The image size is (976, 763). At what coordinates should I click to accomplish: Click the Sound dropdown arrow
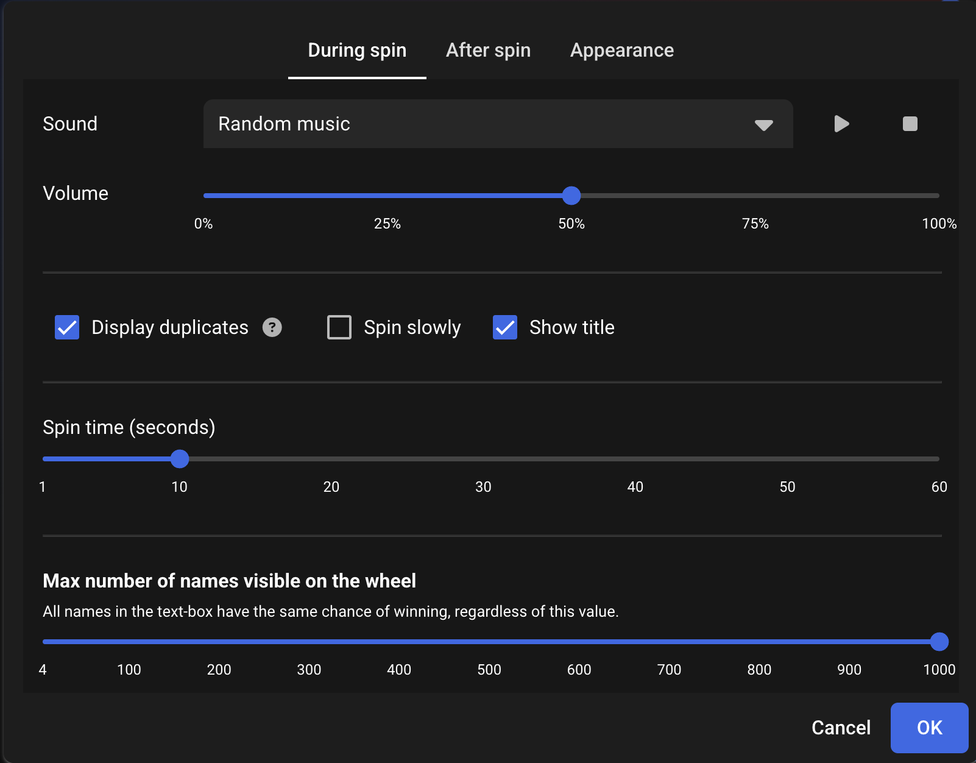(763, 124)
